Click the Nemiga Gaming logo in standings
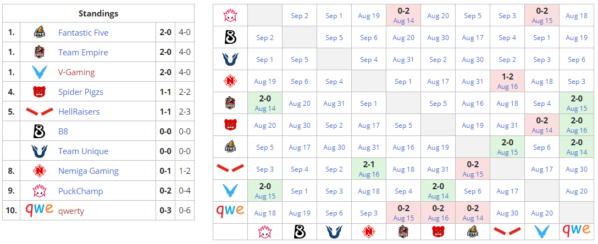 [39, 171]
